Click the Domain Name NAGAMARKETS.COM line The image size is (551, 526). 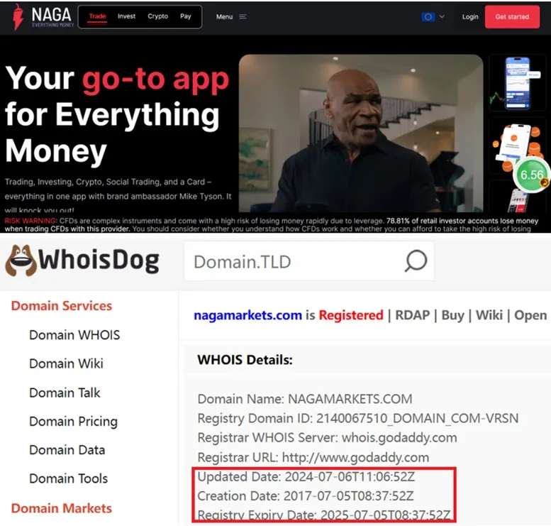(x=305, y=399)
